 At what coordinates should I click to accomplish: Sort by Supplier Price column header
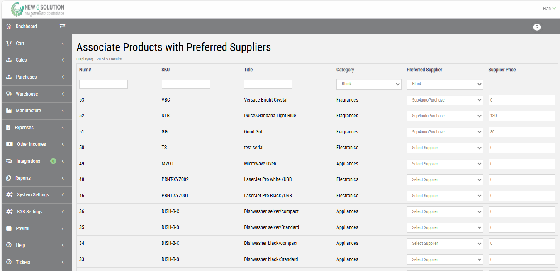(502, 70)
